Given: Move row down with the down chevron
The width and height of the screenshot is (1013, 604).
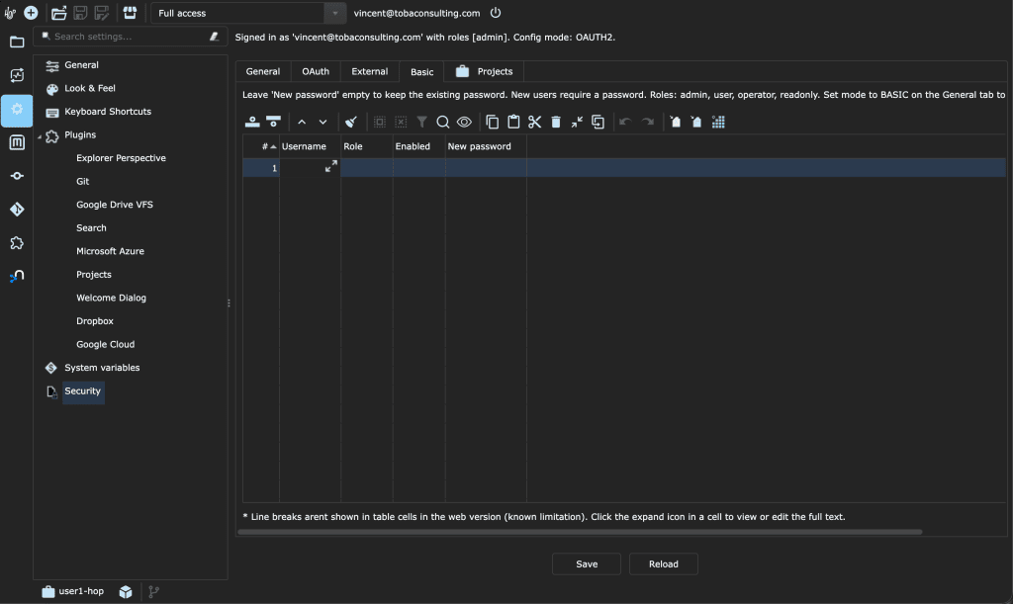Looking at the screenshot, I should (323, 122).
